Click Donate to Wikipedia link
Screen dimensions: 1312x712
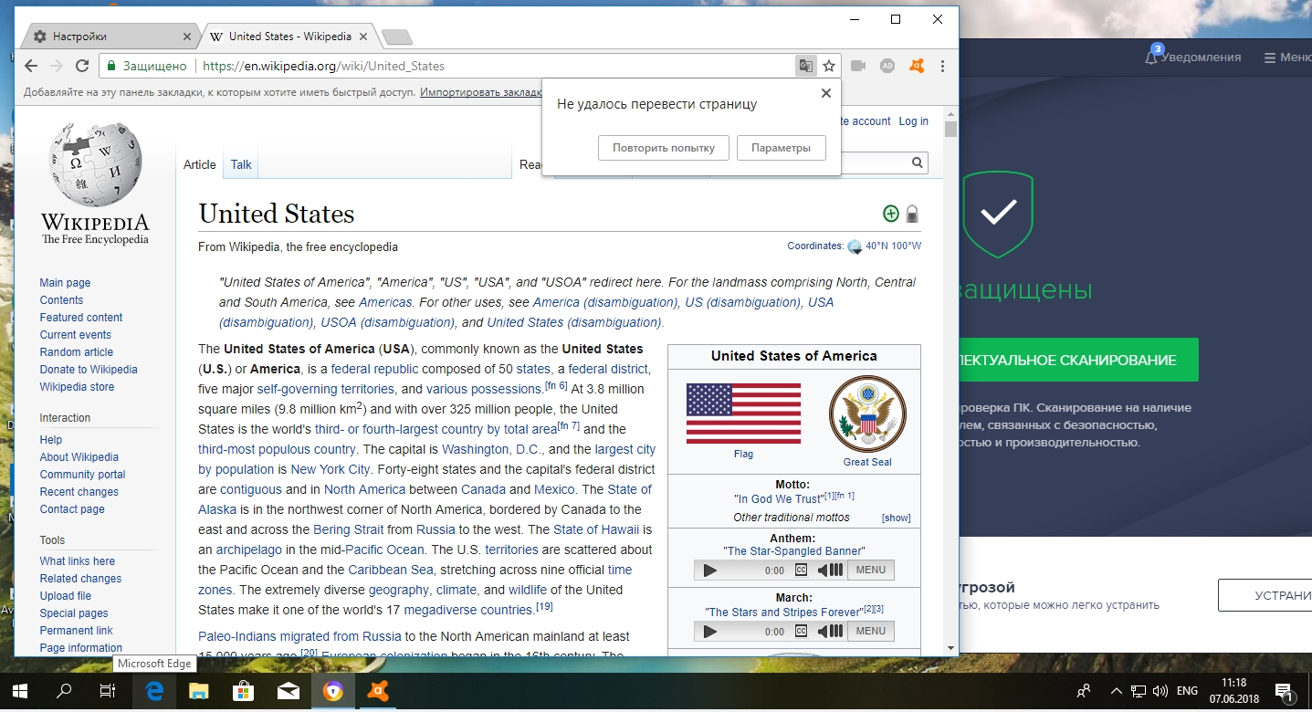[89, 370]
